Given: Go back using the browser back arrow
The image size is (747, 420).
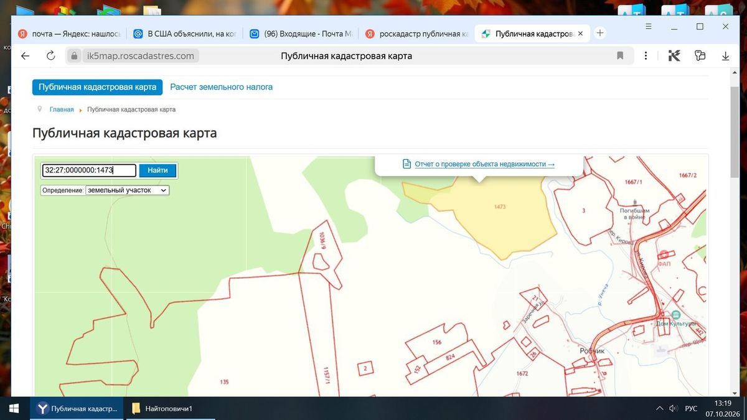Looking at the screenshot, I should [25, 56].
